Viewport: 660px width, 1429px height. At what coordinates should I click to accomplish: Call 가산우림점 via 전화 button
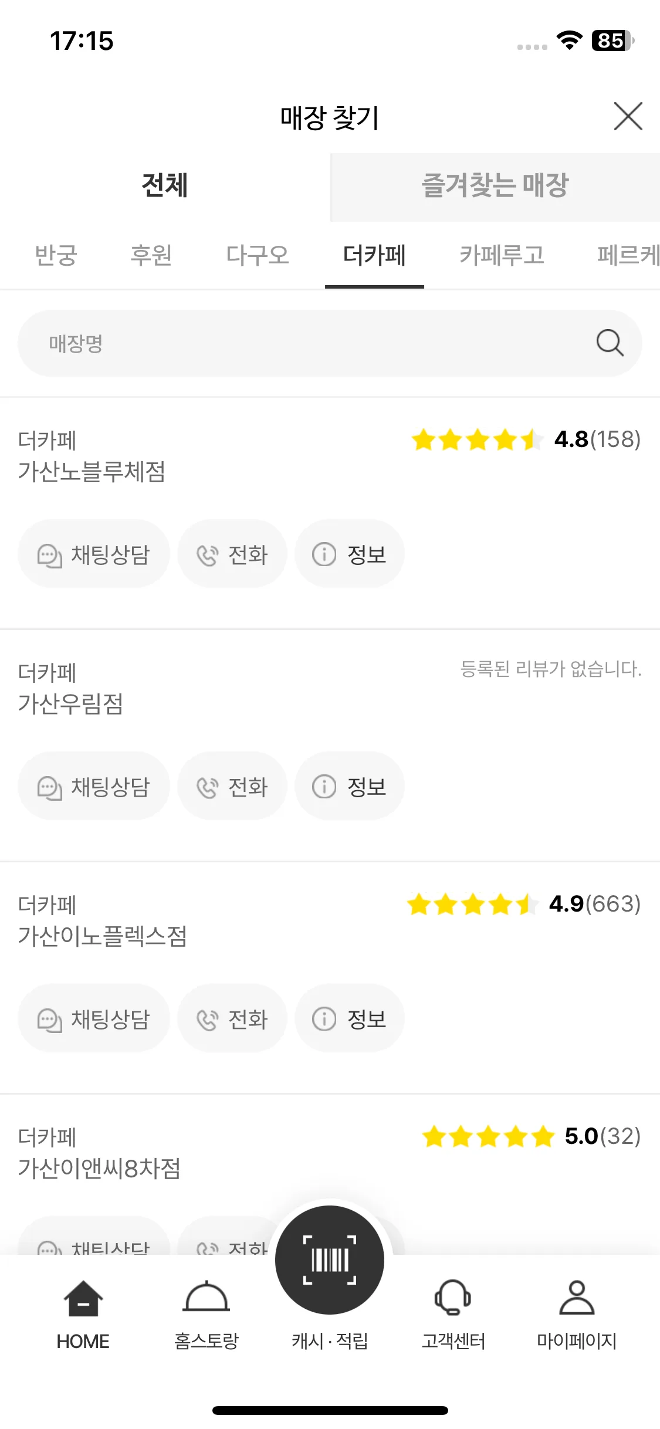(x=232, y=786)
